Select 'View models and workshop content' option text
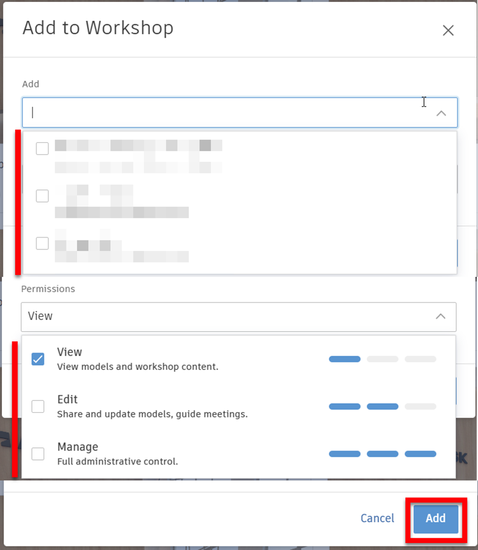Viewport: 478px width, 550px height. pyautogui.click(x=137, y=367)
